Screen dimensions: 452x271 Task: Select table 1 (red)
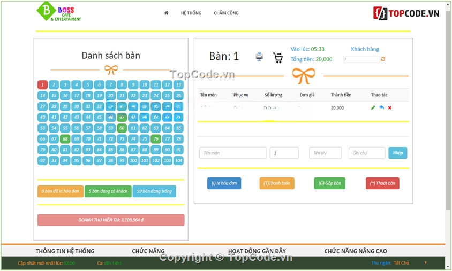pos(42,84)
